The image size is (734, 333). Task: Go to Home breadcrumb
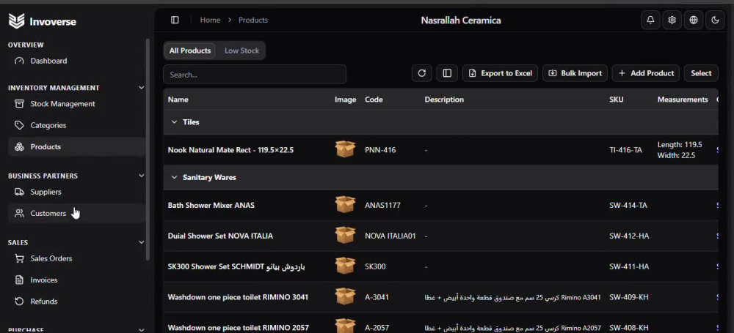(x=210, y=20)
